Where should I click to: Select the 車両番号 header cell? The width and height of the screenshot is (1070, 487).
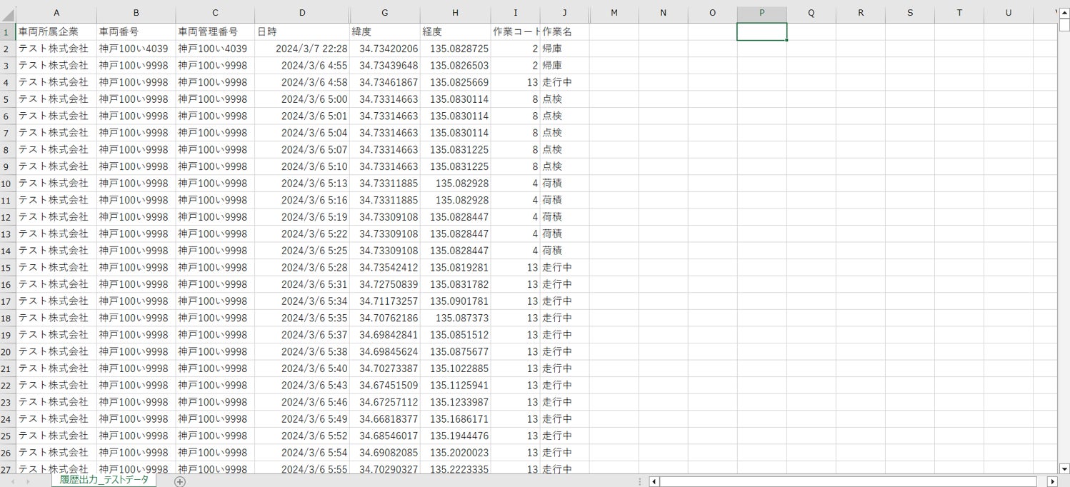click(136, 31)
